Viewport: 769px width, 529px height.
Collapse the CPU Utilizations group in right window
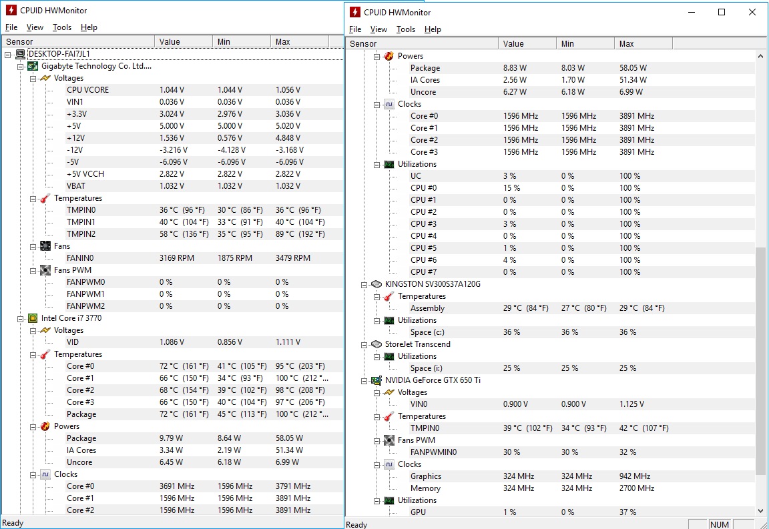[376, 165]
